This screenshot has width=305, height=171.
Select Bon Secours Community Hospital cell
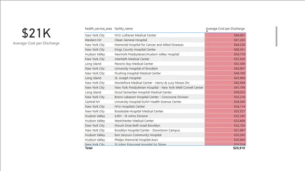coord(138,135)
